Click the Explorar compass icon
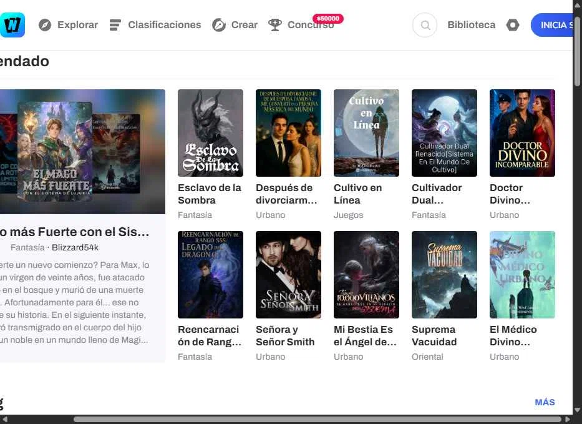 pyautogui.click(x=45, y=25)
